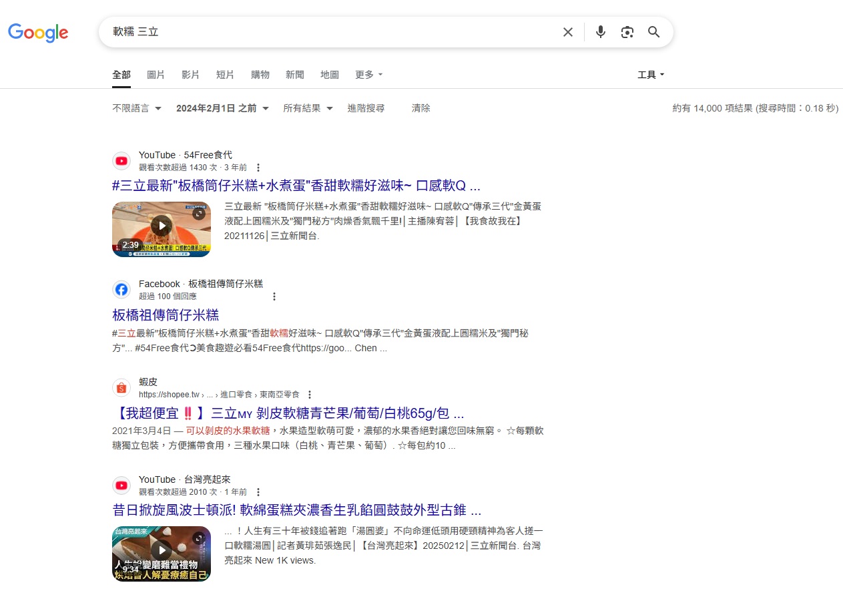
Task: Play the 2:39 米糕 video thumbnail
Action: (x=162, y=229)
